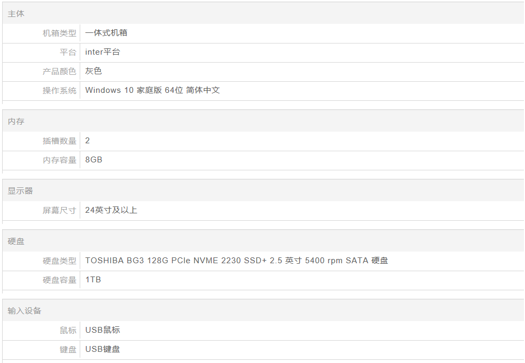Click the 机箱类型 row label
Image resolution: width=525 pixels, height=363 pixels.
click(x=60, y=33)
